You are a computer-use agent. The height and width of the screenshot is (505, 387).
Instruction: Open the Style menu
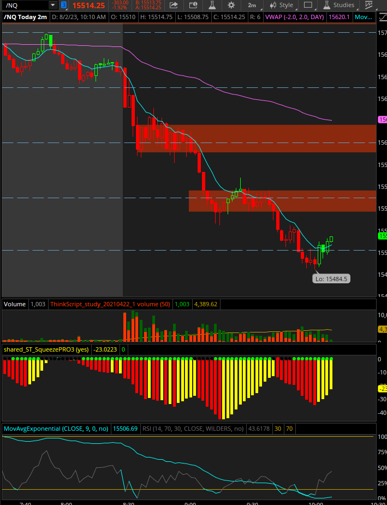(x=282, y=5)
